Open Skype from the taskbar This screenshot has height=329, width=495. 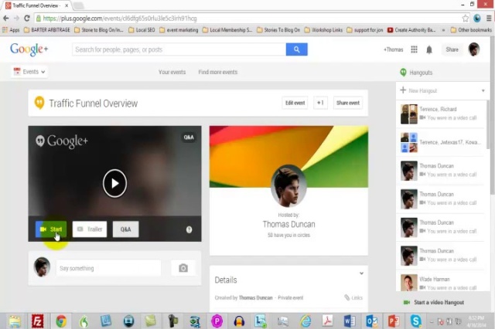(416, 321)
